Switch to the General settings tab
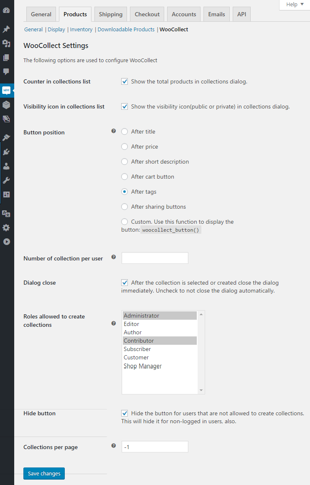This screenshot has height=485, width=310. [41, 14]
